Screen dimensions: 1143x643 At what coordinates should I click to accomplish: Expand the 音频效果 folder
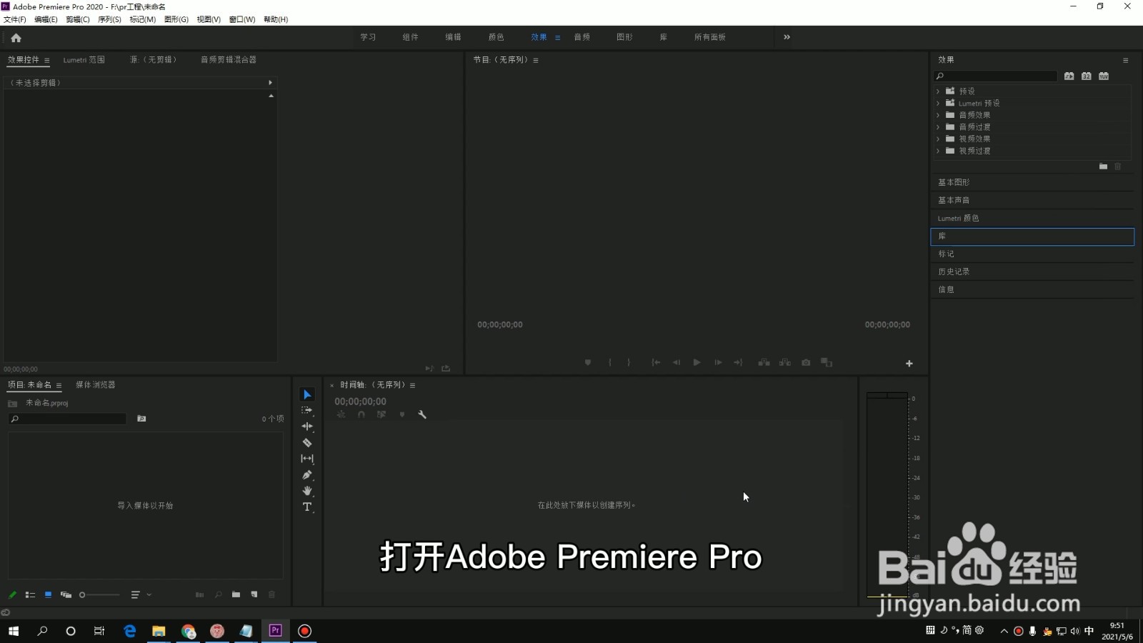[938, 115]
